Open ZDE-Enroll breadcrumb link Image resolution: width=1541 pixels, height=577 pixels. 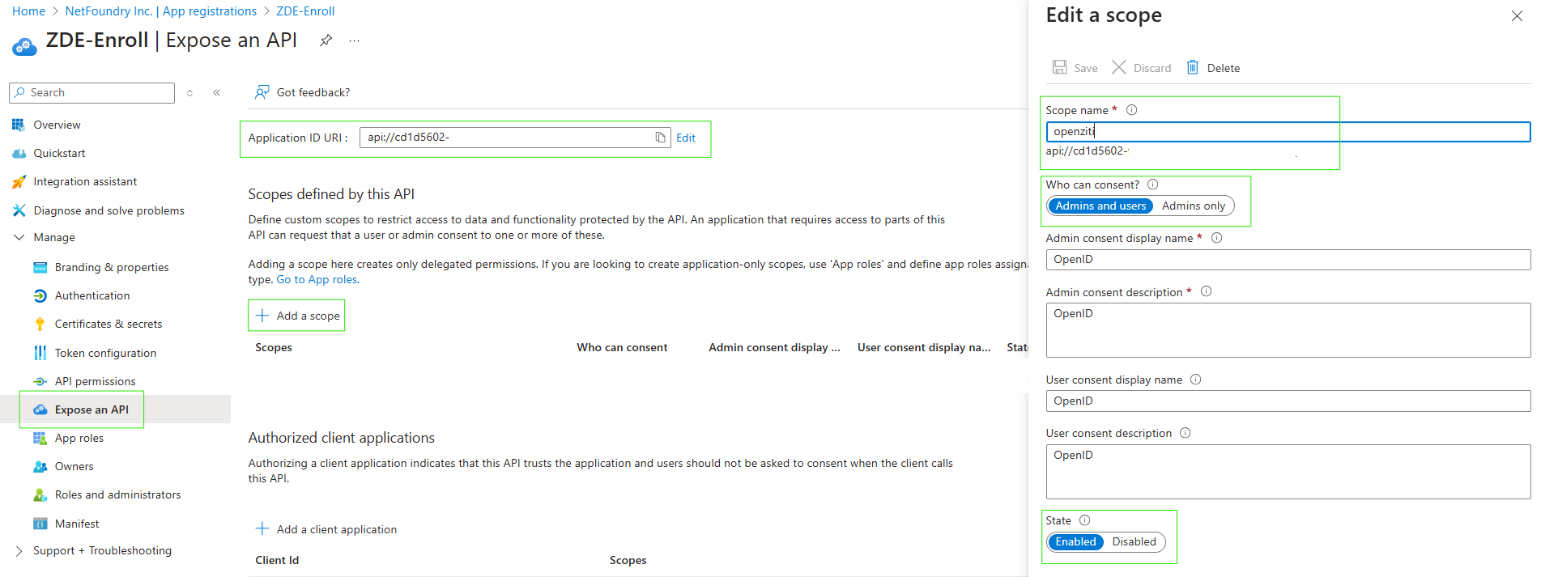305,11
